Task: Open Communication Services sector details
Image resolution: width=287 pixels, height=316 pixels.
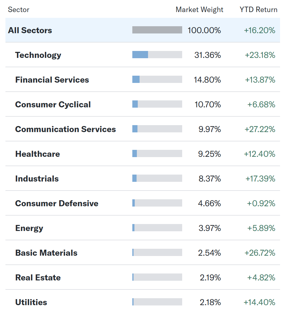Action: [66, 129]
